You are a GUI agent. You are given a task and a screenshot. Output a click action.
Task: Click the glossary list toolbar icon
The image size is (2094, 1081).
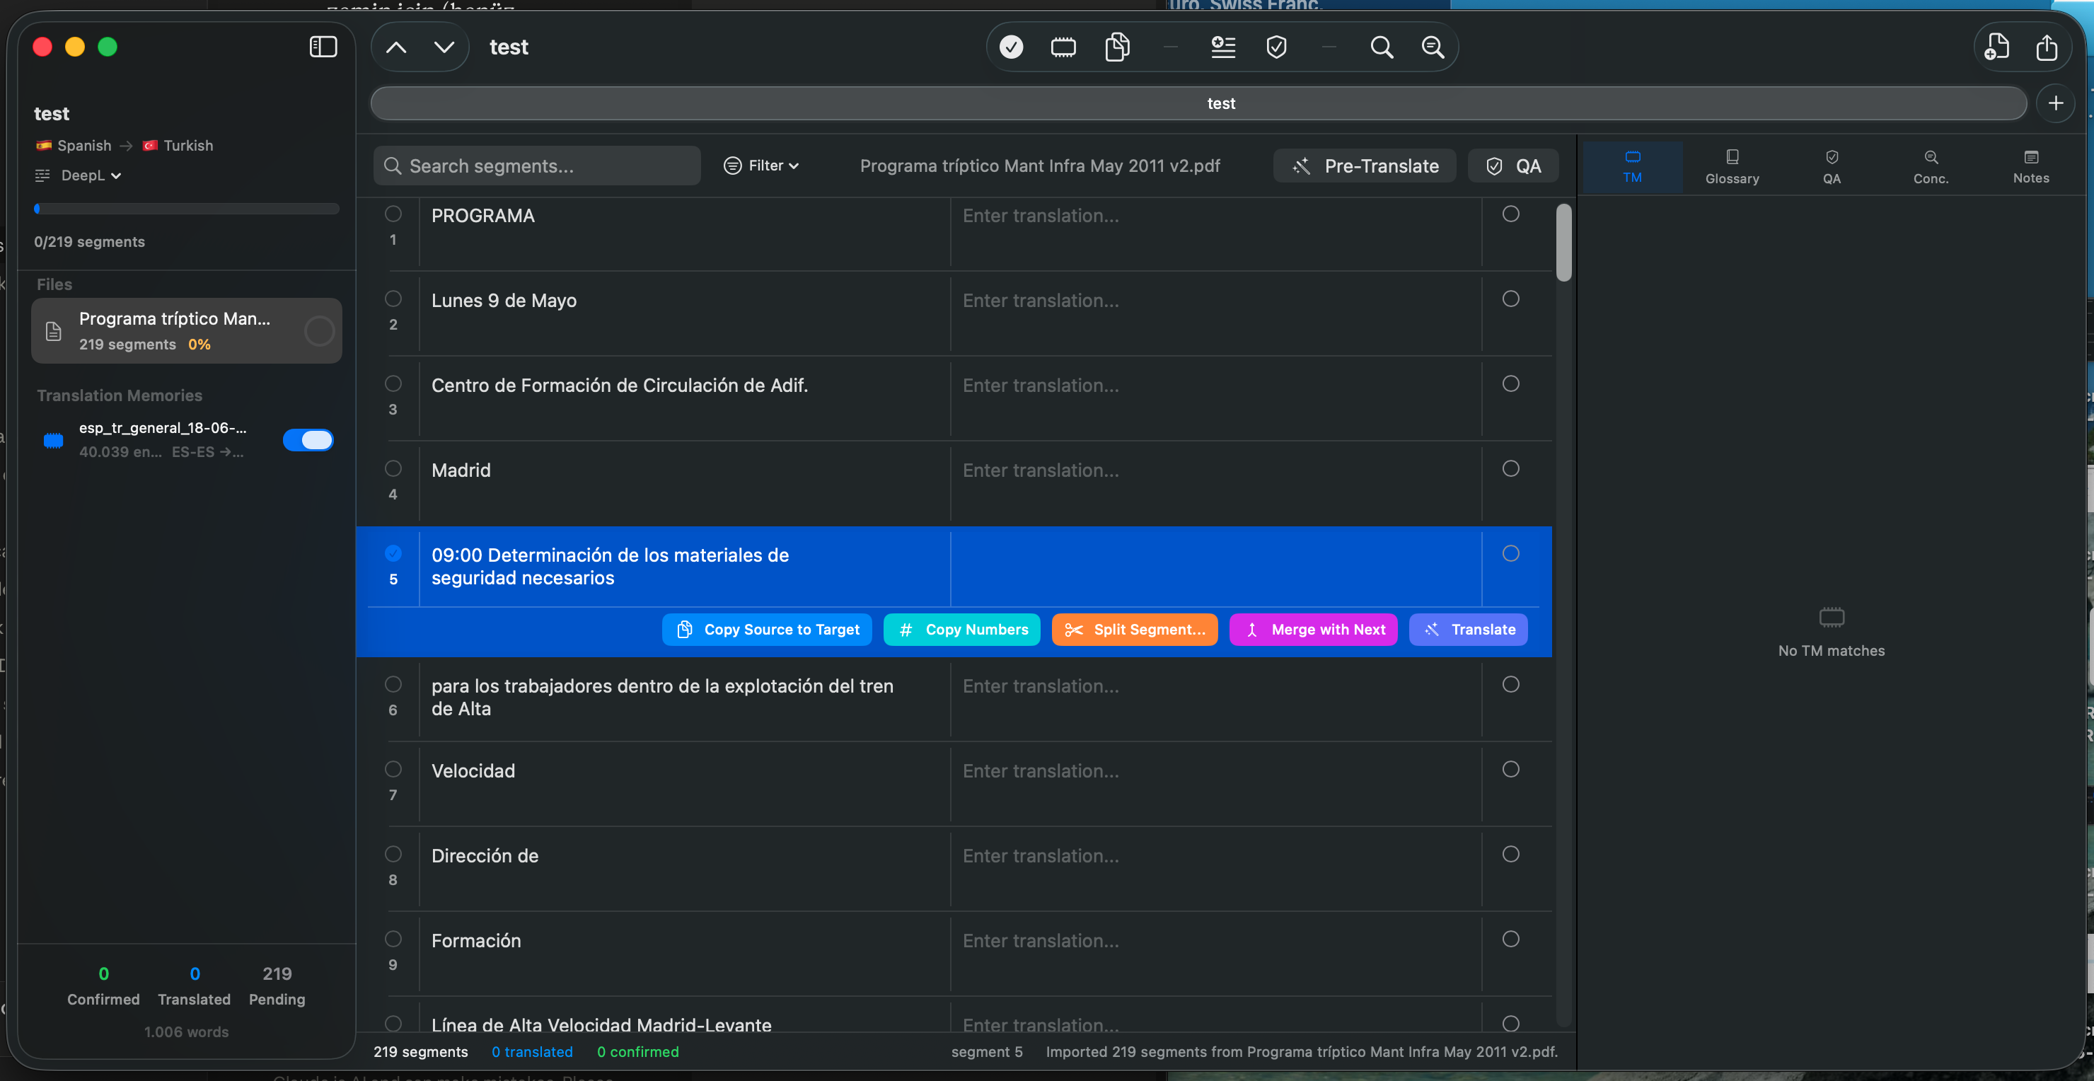(1222, 47)
